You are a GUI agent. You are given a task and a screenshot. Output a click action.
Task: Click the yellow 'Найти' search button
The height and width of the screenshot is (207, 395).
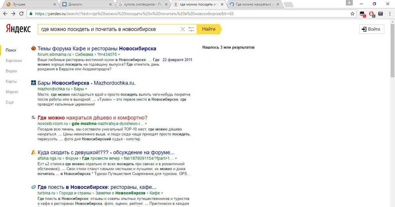pos(209,29)
